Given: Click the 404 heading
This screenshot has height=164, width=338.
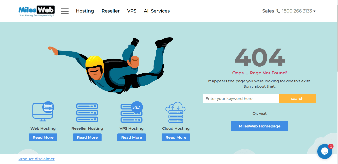Looking at the screenshot, I should click(x=260, y=57).
